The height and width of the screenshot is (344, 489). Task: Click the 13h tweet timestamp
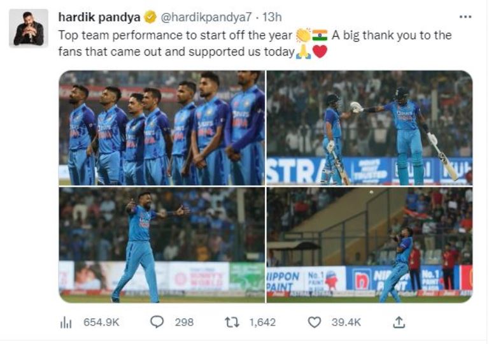coord(272,17)
